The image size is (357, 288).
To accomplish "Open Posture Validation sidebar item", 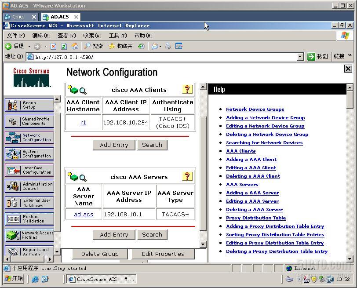I will point(29,219).
